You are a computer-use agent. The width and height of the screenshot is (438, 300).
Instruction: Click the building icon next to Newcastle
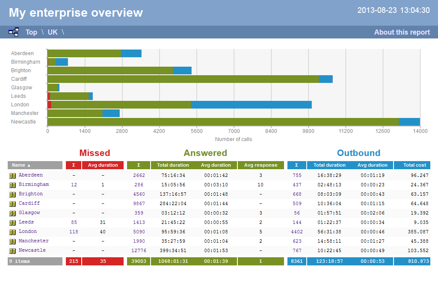[13, 250]
